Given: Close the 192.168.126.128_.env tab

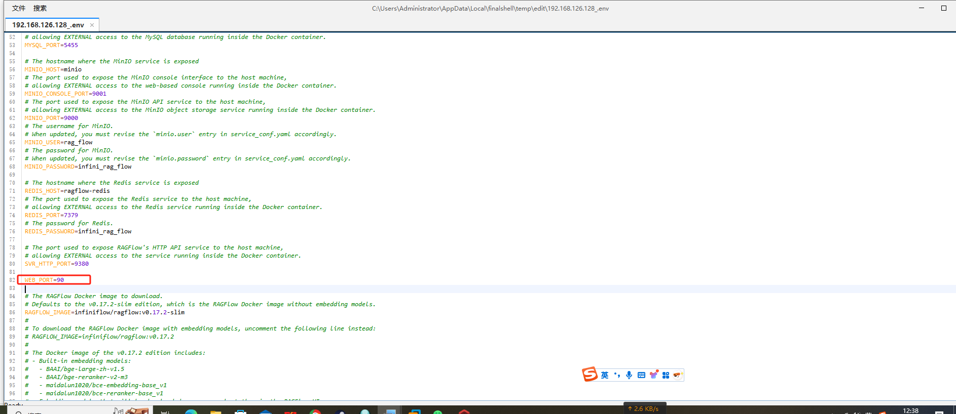Looking at the screenshot, I should 92,25.
